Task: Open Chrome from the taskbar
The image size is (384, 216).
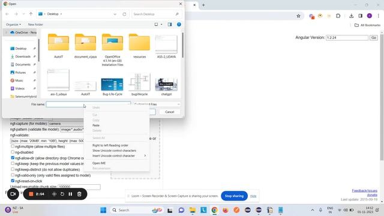Action: pyautogui.click(x=215, y=210)
